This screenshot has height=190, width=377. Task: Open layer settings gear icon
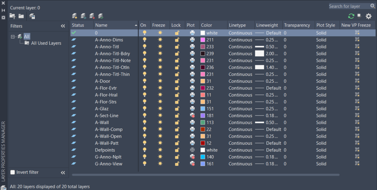coord(369,16)
